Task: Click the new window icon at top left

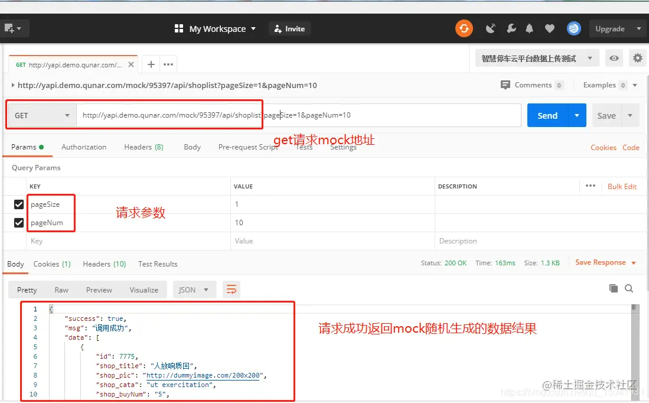Action: click(9, 28)
